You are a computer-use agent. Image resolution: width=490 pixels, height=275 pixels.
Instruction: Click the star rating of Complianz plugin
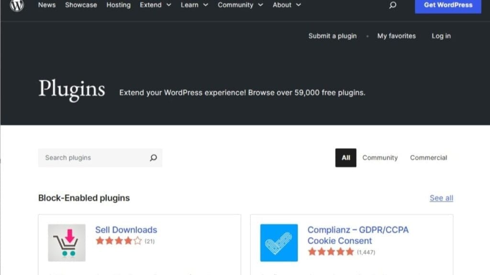click(x=331, y=252)
